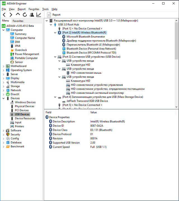
Task: Select Summary under Computer
Action: [20, 34]
